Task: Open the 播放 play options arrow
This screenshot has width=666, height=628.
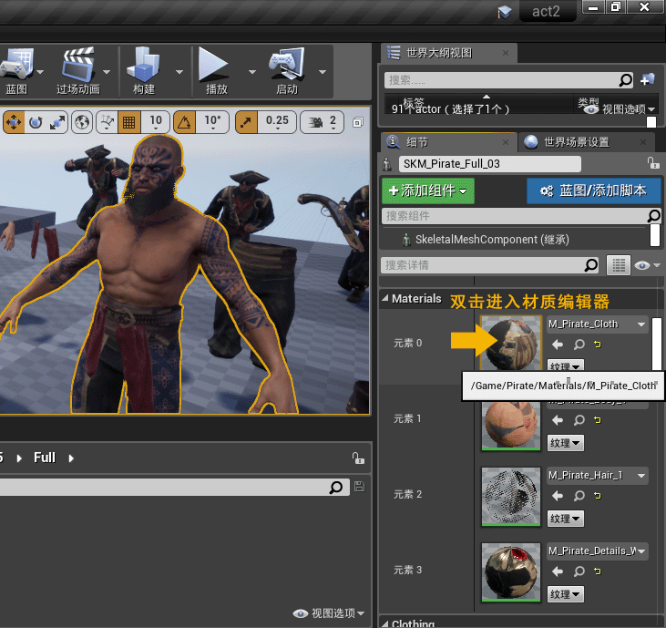Action: (252, 72)
